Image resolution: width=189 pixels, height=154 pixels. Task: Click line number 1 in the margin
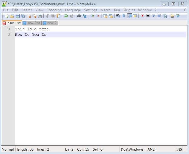(9, 29)
